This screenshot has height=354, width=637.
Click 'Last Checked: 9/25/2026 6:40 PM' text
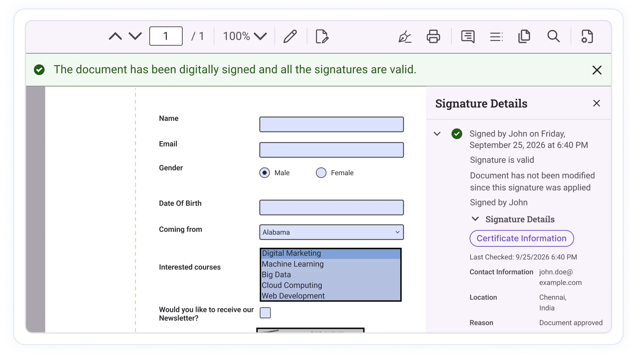523,257
